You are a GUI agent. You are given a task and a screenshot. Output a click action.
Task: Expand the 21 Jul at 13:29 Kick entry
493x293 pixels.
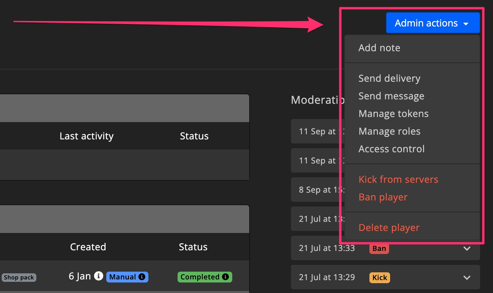point(468,277)
